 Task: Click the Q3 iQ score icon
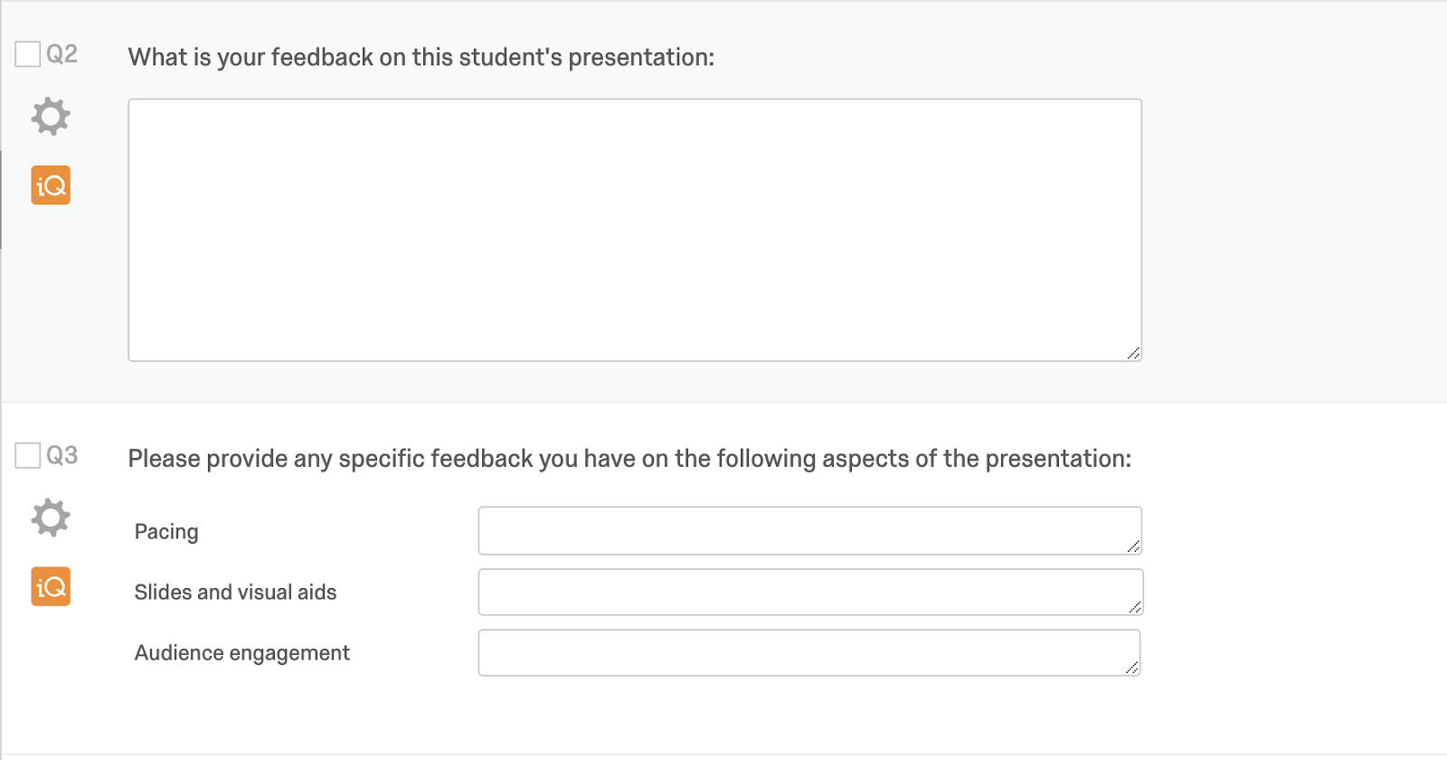[51, 586]
